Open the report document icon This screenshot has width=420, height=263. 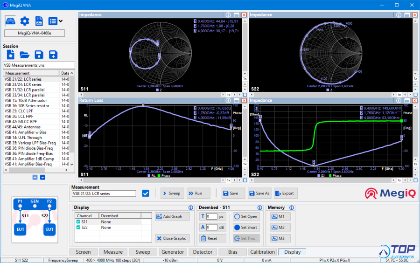[x=39, y=21]
